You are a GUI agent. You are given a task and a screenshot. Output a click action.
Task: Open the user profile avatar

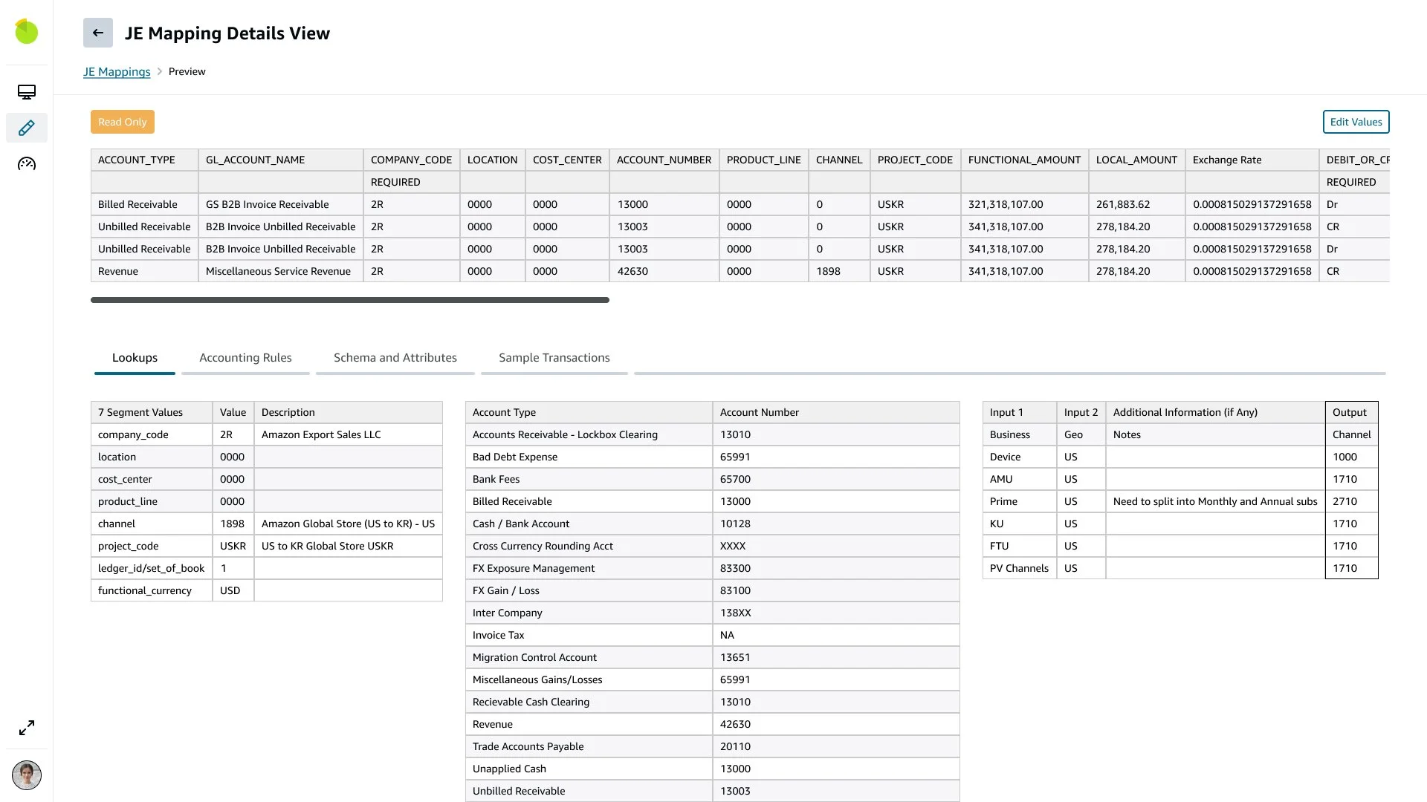pyautogui.click(x=27, y=775)
